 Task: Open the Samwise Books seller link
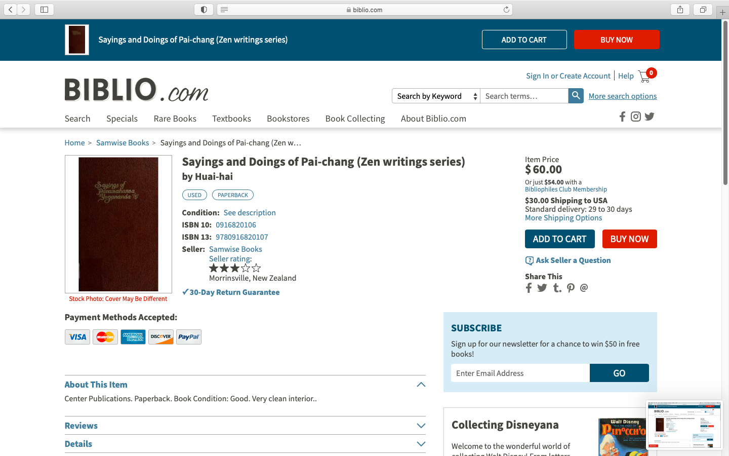(235, 249)
